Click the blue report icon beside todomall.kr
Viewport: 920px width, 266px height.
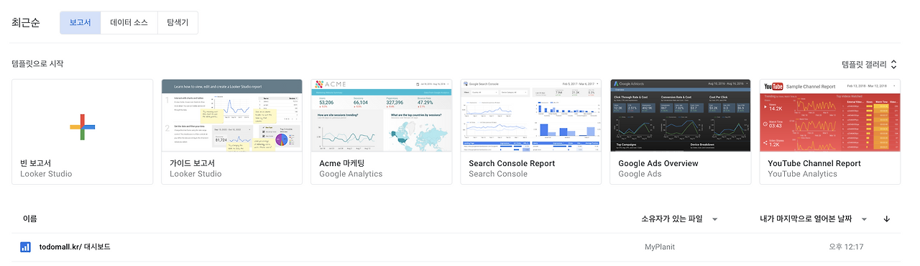[25, 247]
